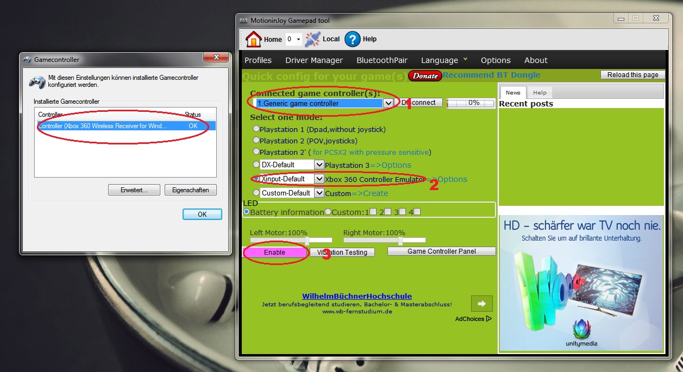Open Driver Manager page
Screen dimensions: 683x372
pyautogui.click(x=314, y=60)
